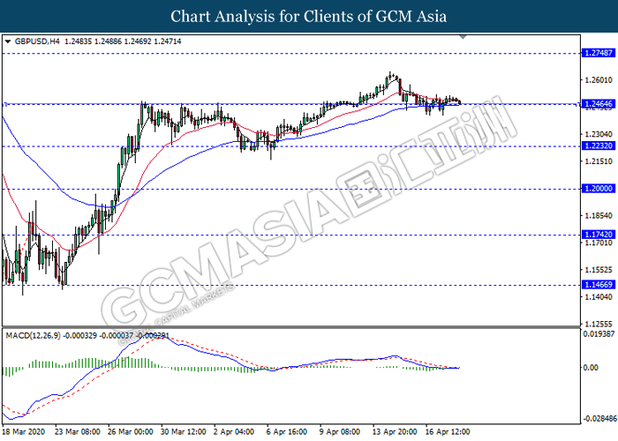This screenshot has width=618, height=441.
Task: Click the 0.019387 MACD scale maximum
Action: point(599,334)
